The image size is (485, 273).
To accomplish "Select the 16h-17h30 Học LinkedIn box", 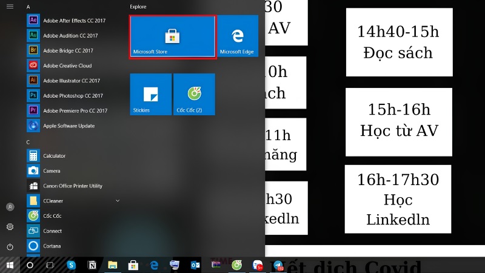I will tap(398, 199).
